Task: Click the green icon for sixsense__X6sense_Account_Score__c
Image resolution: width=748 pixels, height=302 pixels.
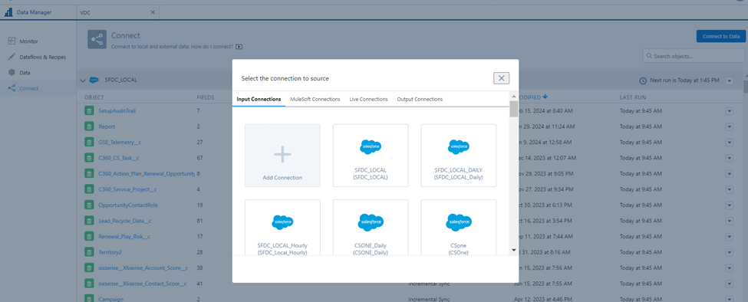Action: (x=89, y=268)
